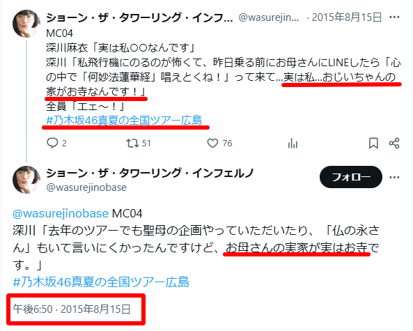413x331 pixels.
Task: Click the 2015年8月15日 date on top tweet
Action: click(347, 17)
